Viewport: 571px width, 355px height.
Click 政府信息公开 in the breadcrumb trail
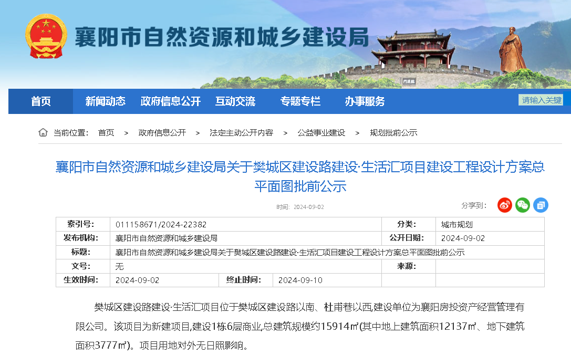pos(162,133)
